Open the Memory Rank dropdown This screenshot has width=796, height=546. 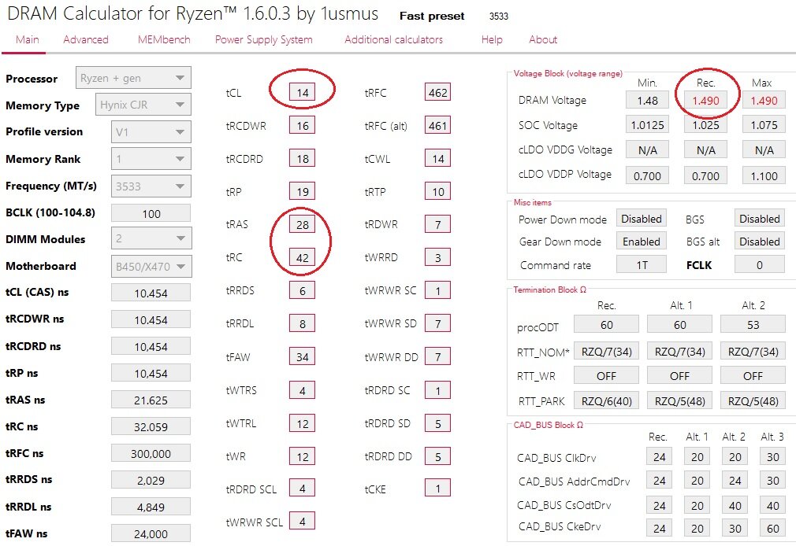[x=151, y=159]
